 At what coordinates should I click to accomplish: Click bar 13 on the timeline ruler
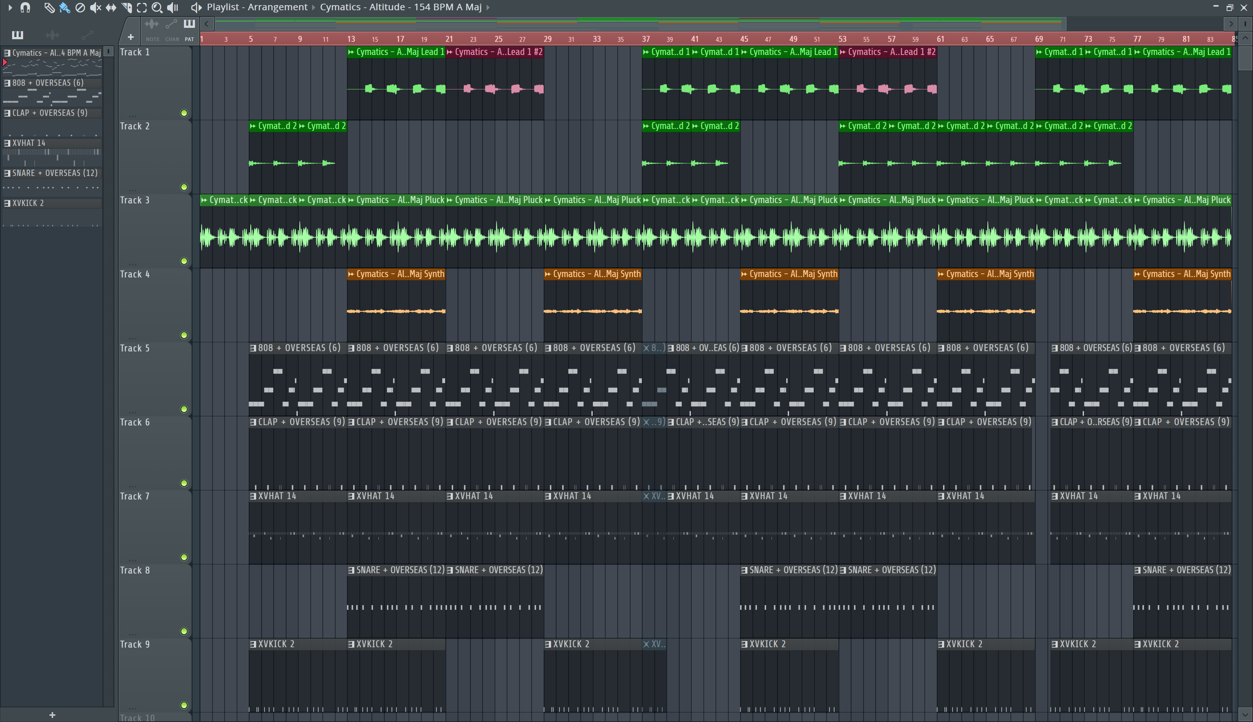coord(351,39)
